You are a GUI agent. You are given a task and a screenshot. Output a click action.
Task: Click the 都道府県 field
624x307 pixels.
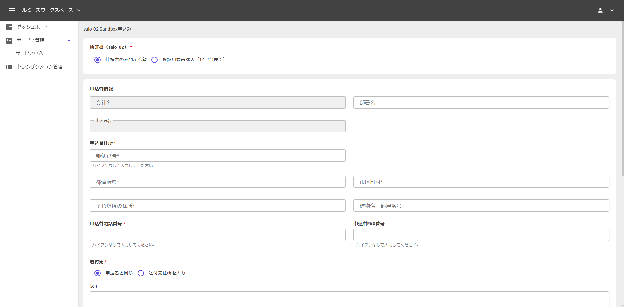coord(217,182)
